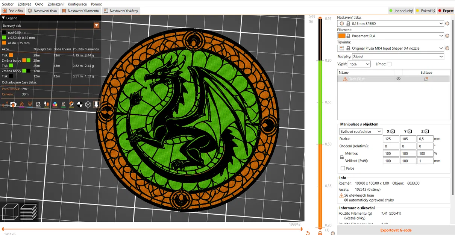This screenshot has width=455, height=235.
Task: Toggle visibility eye for Drak (3).stl
Action: click(399, 79)
